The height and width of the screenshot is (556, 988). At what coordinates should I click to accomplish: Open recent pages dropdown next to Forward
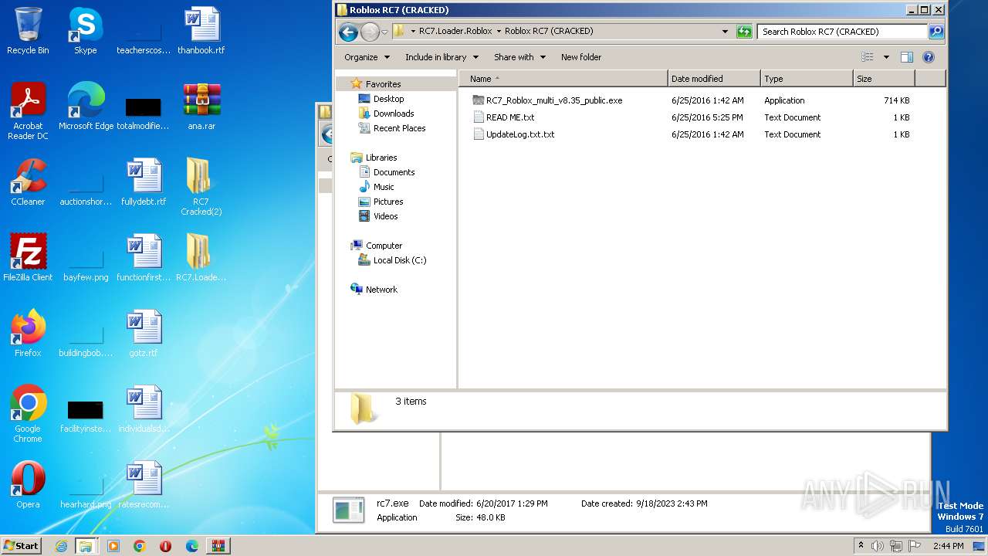384,32
